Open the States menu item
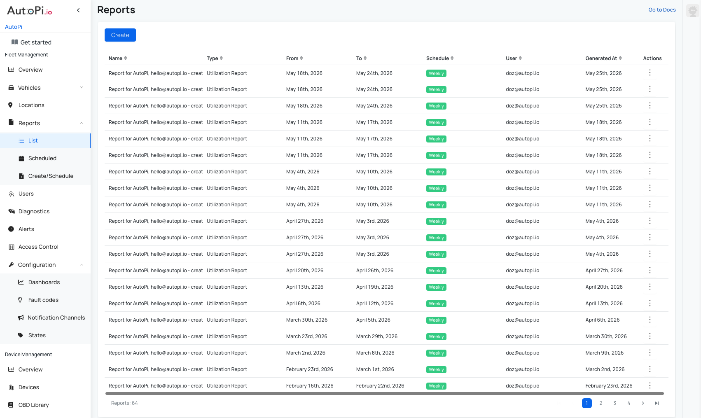The image size is (701, 418). 45,335
